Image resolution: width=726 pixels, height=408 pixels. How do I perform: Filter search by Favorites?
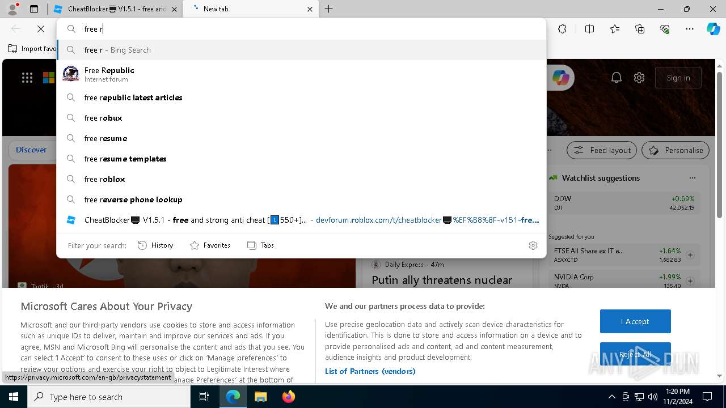(210, 245)
